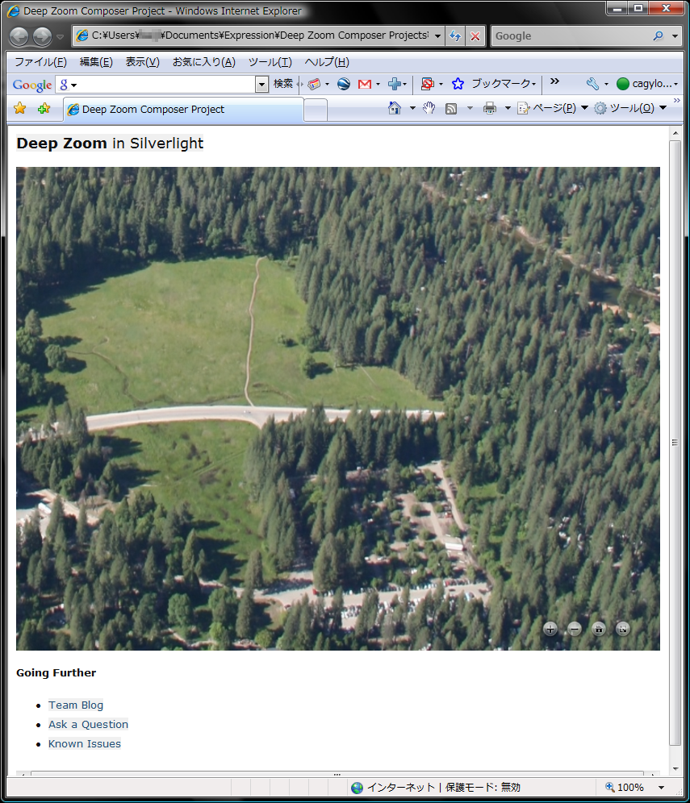
Task: Reset the Deep Zoom view with home button
Action: click(599, 629)
